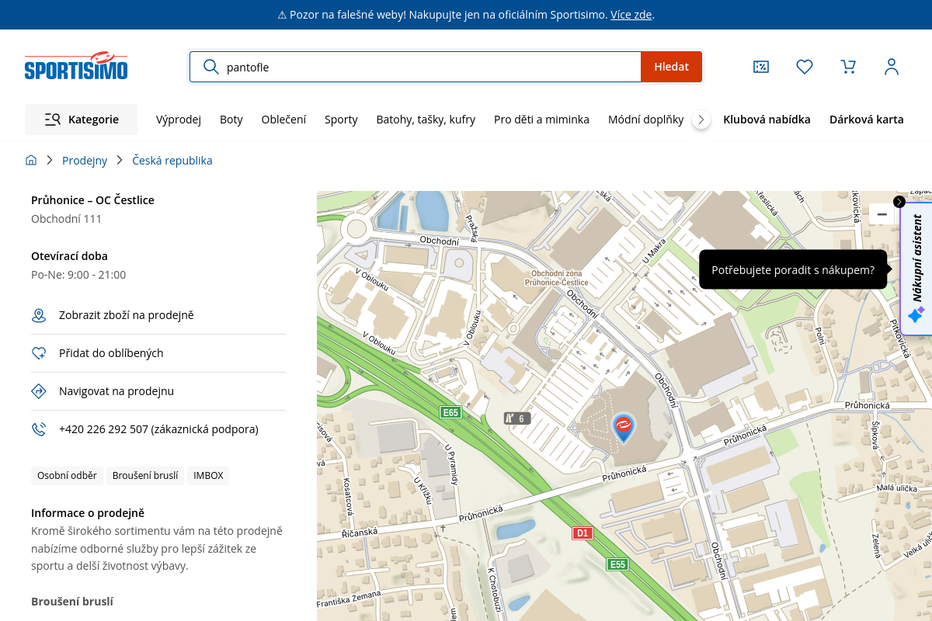
Task: Click the Otevírací doba heading
Action: pos(69,256)
